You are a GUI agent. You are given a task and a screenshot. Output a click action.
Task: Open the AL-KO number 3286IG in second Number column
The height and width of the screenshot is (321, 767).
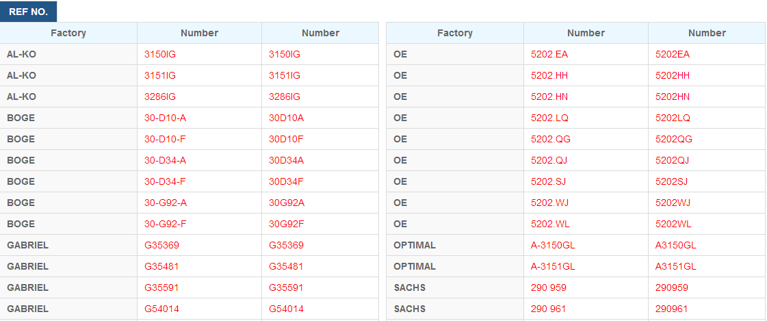click(x=285, y=97)
